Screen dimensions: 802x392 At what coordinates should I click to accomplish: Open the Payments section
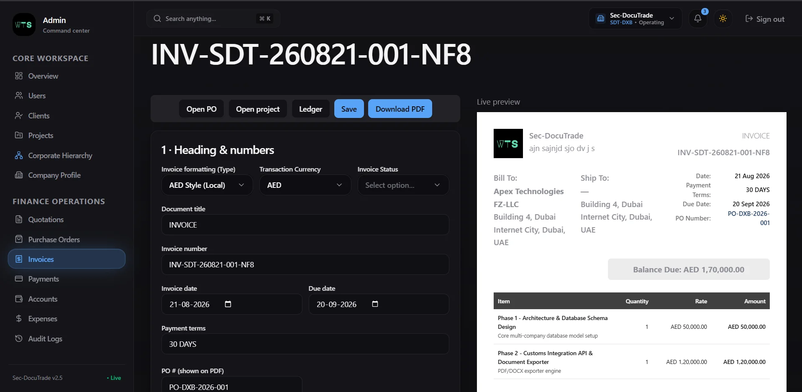tap(67, 279)
